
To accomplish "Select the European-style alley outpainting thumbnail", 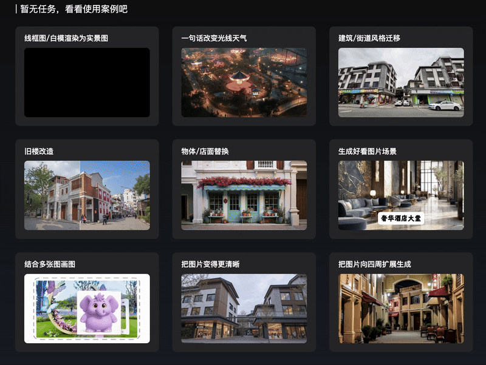I will point(401,309).
